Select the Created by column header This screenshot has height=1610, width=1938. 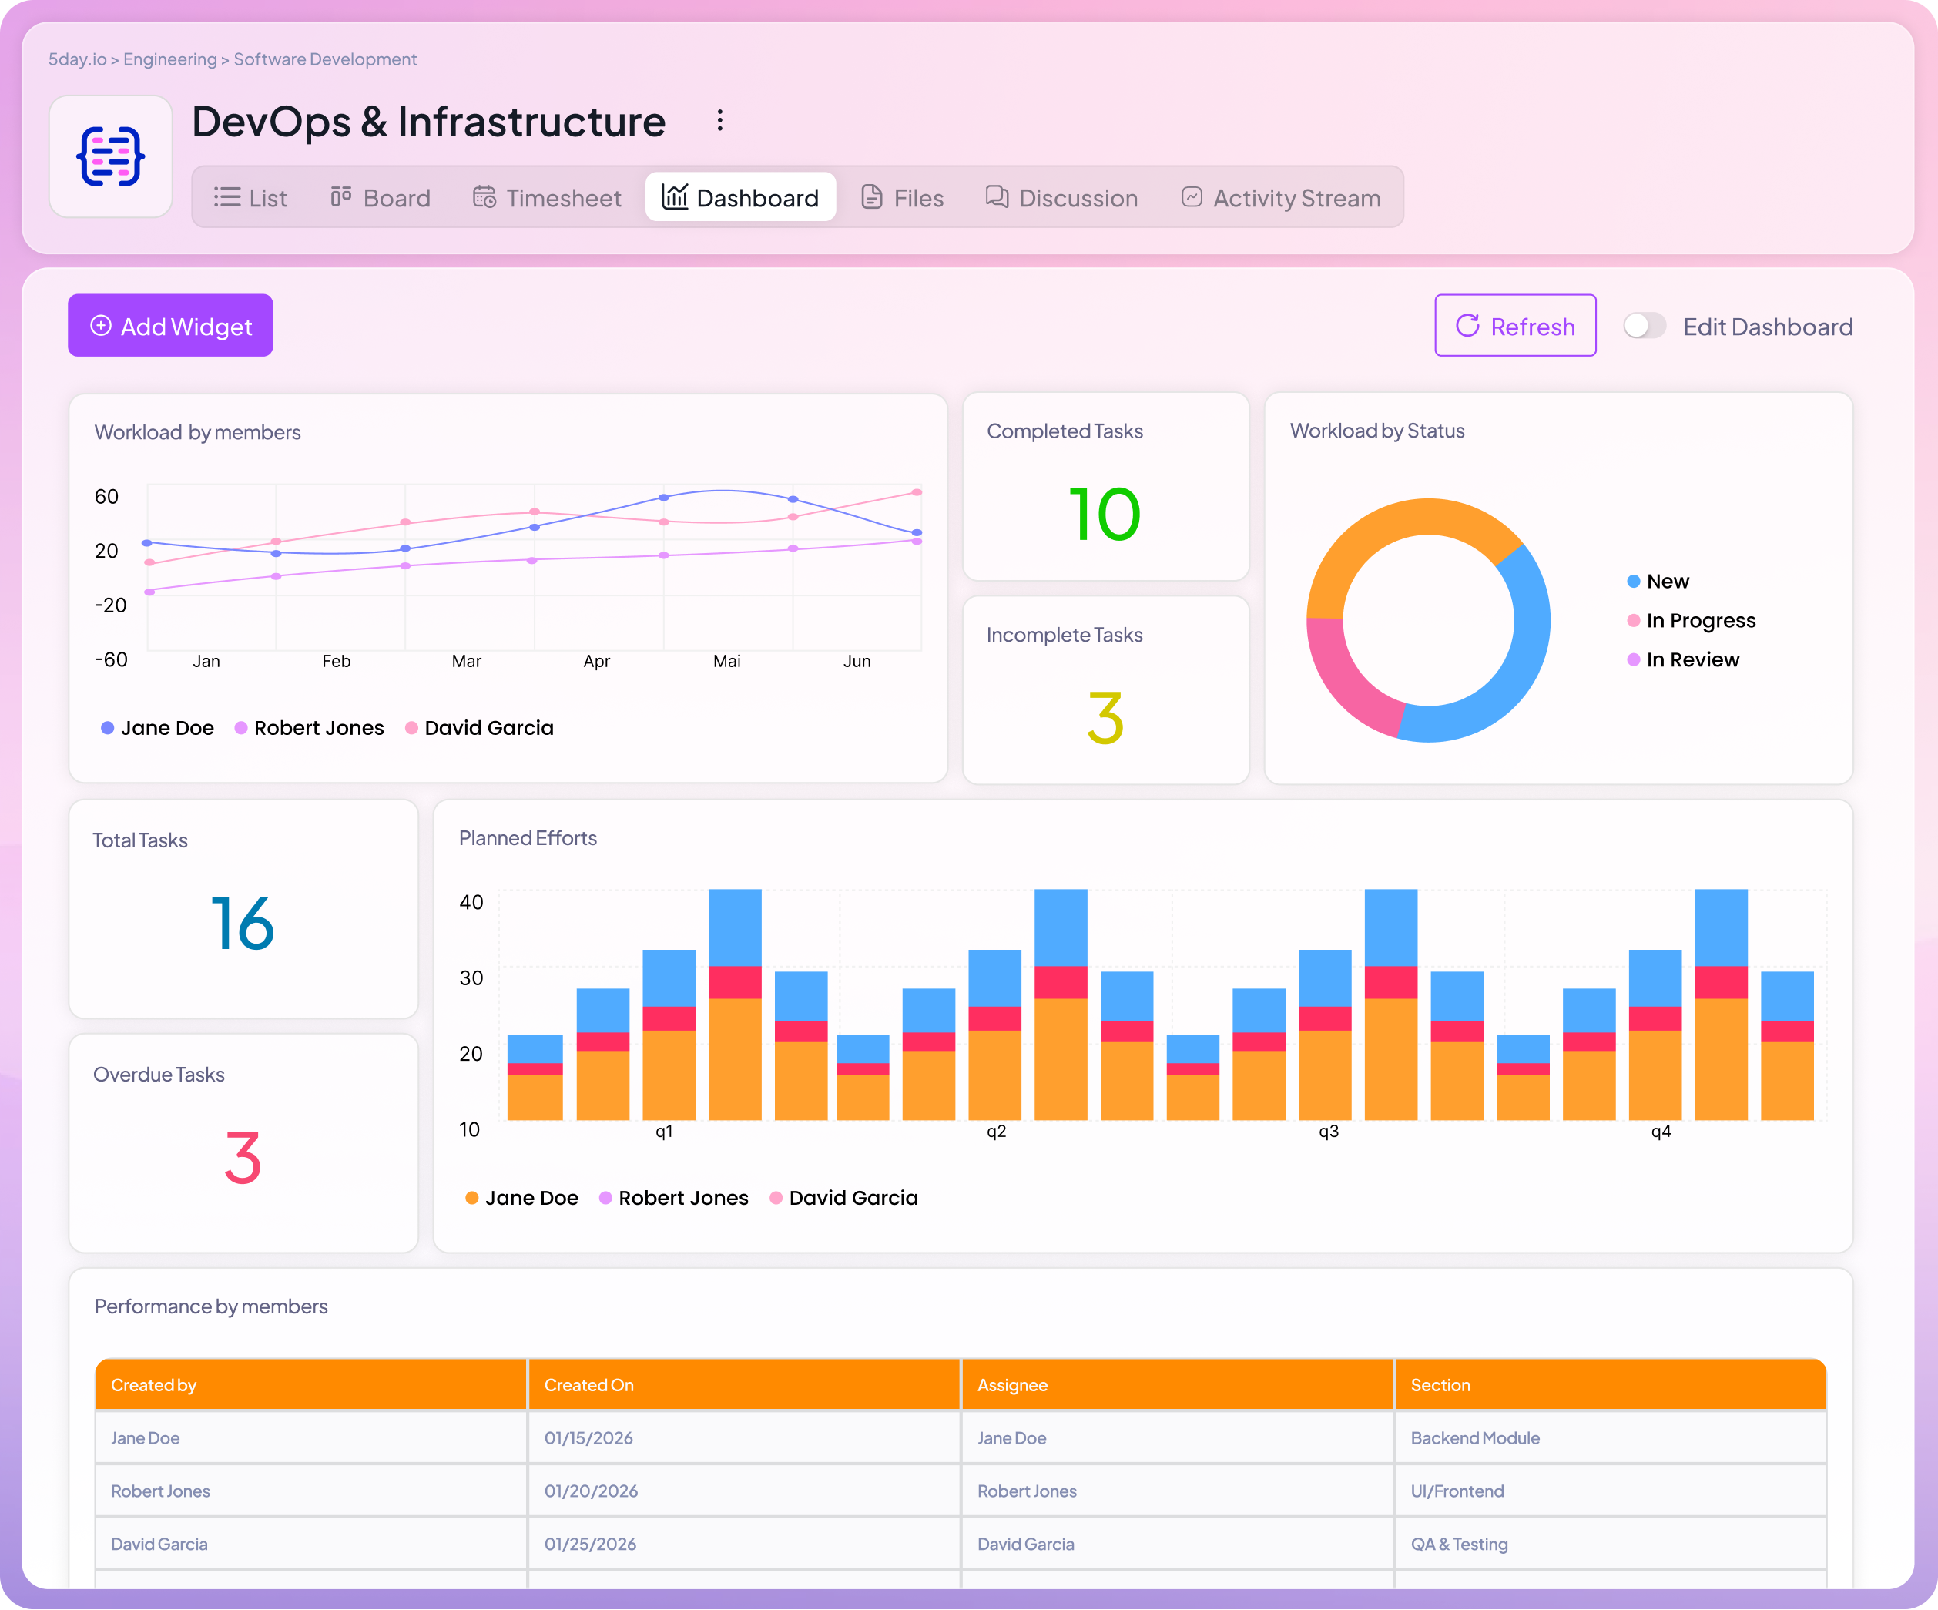point(155,1384)
